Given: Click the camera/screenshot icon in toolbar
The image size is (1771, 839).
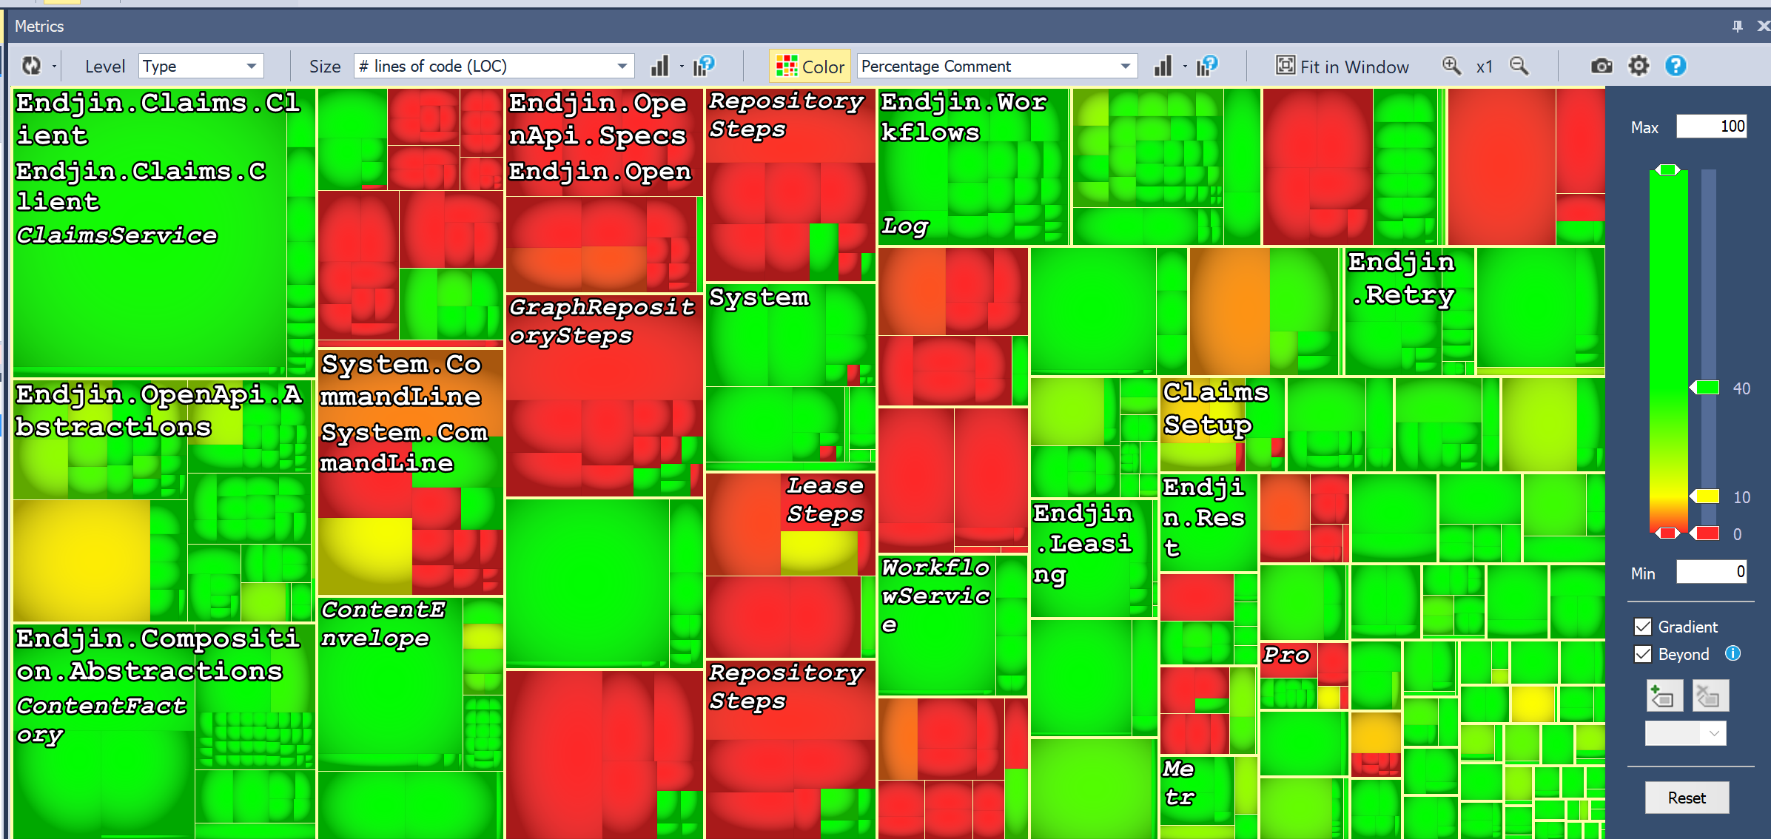Looking at the screenshot, I should pos(1602,67).
